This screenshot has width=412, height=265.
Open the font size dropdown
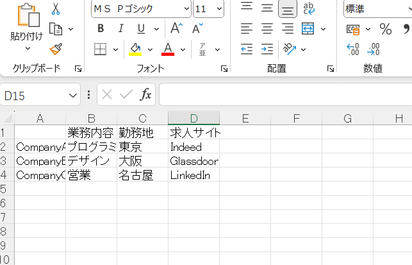pos(219,9)
